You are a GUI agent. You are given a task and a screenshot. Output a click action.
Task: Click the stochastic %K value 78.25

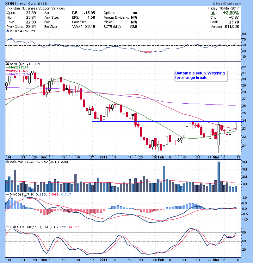61,227
